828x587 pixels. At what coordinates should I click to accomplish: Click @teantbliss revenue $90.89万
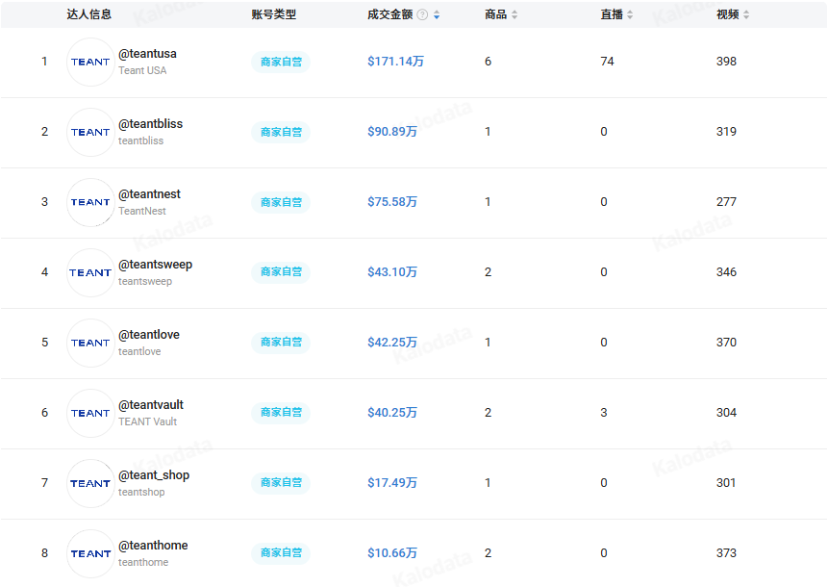[x=390, y=132]
